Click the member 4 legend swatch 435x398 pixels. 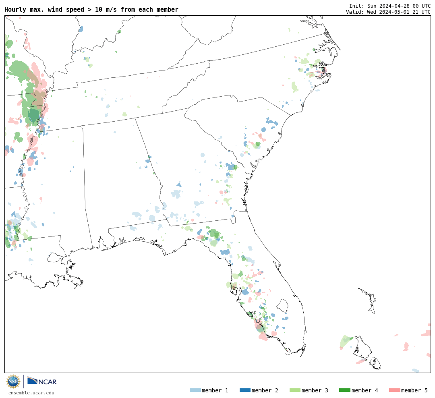coord(344,390)
